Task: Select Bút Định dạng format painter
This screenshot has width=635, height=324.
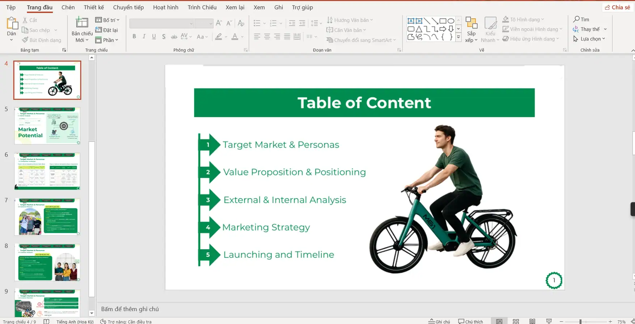Action: point(41,40)
